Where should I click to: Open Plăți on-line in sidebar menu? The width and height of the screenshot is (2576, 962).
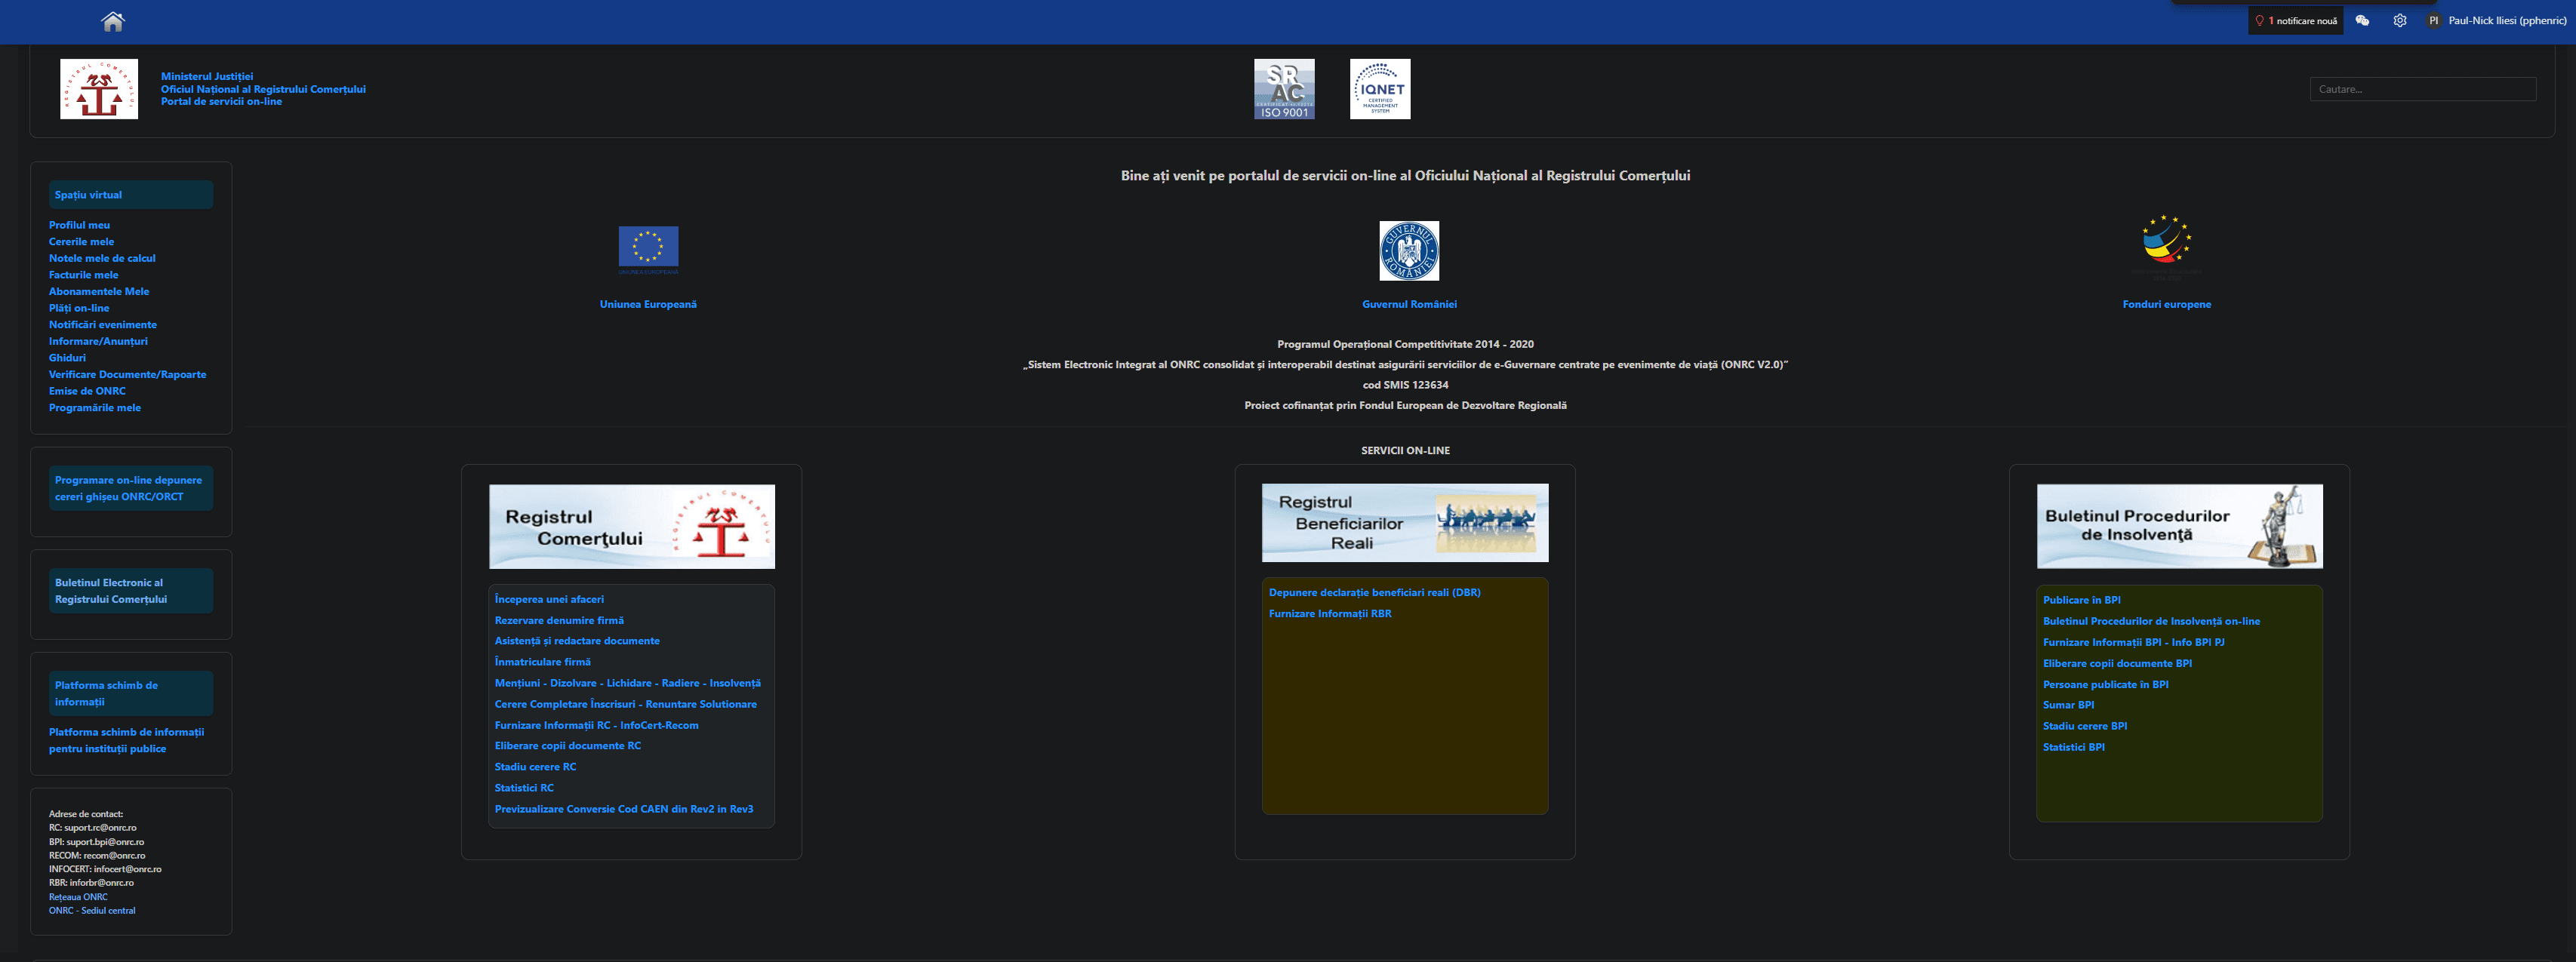(79, 308)
